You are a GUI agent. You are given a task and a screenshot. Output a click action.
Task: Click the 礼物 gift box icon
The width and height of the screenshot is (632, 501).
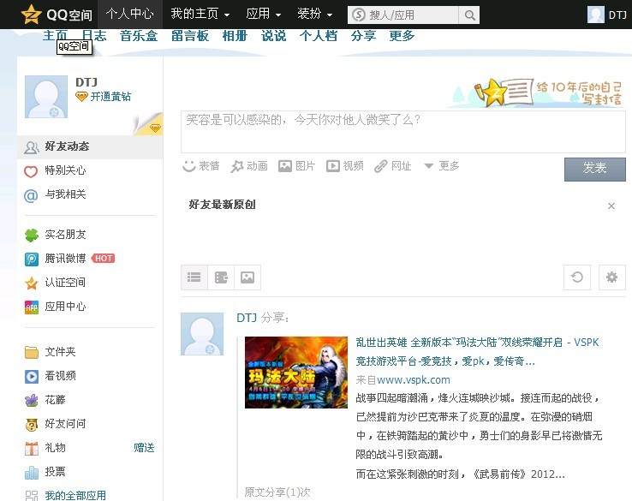[32, 448]
